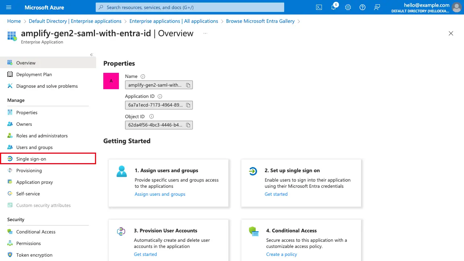Open the more options ellipsis by the title
The width and height of the screenshot is (464, 261).
coord(205,33)
